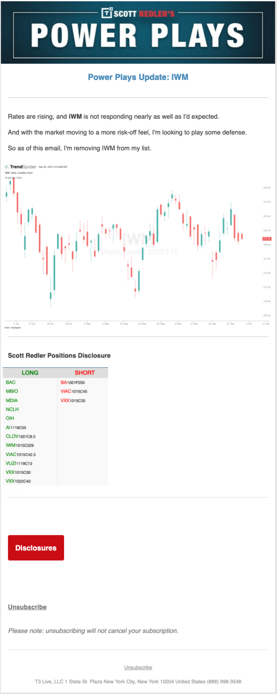Click the BAC ticker in the long list
The width and height of the screenshot is (277, 694).
[11, 382]
